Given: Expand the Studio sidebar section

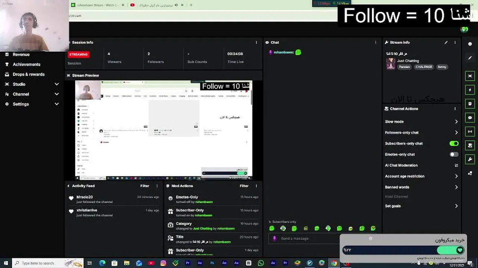Looking at the screenshot, I should click(x=57, y=84).
